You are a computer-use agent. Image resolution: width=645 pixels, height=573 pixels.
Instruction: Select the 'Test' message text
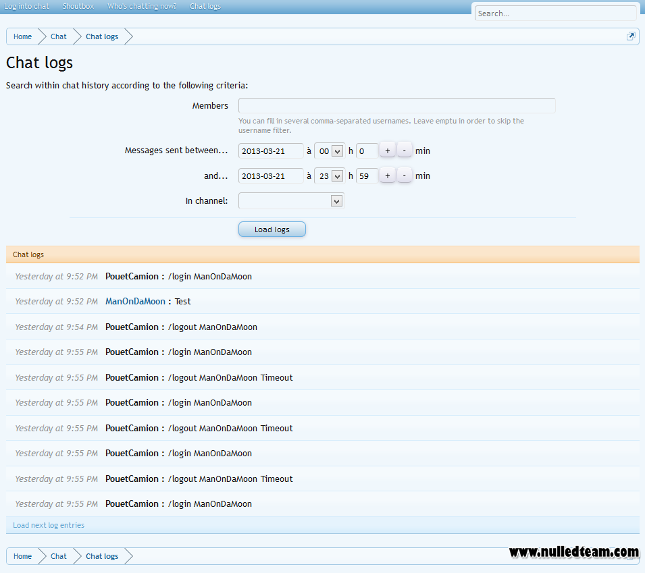tap(182, 301)
